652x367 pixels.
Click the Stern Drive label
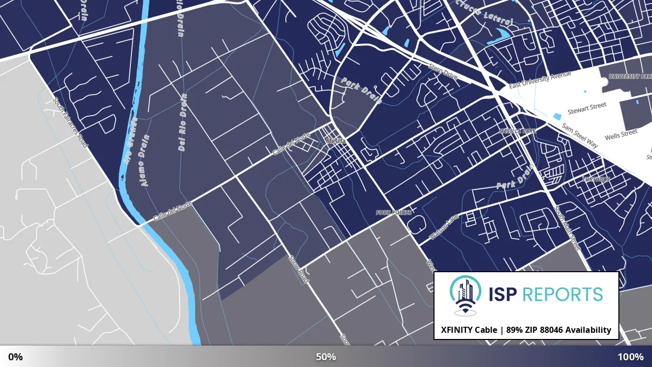click(x=443, y=71)
